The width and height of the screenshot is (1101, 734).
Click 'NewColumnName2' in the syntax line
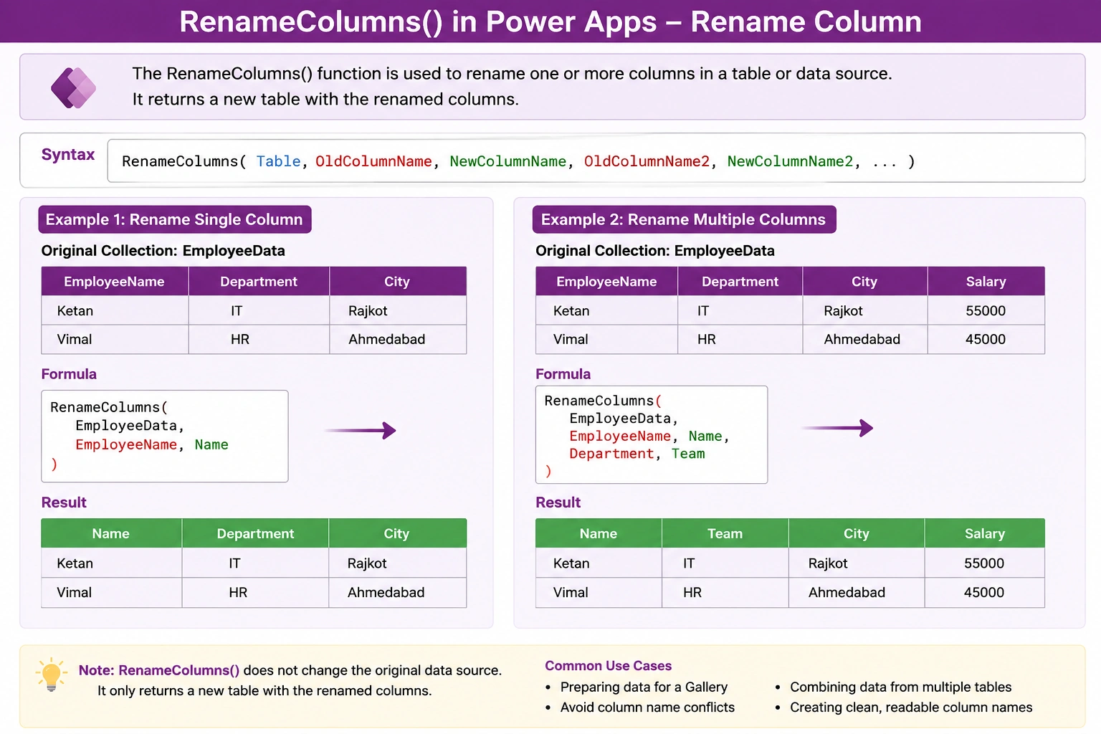click(x=790, y=161)
